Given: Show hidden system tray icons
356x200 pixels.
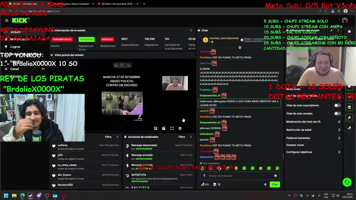Looking at the screenshot, I should coord(289,196).
